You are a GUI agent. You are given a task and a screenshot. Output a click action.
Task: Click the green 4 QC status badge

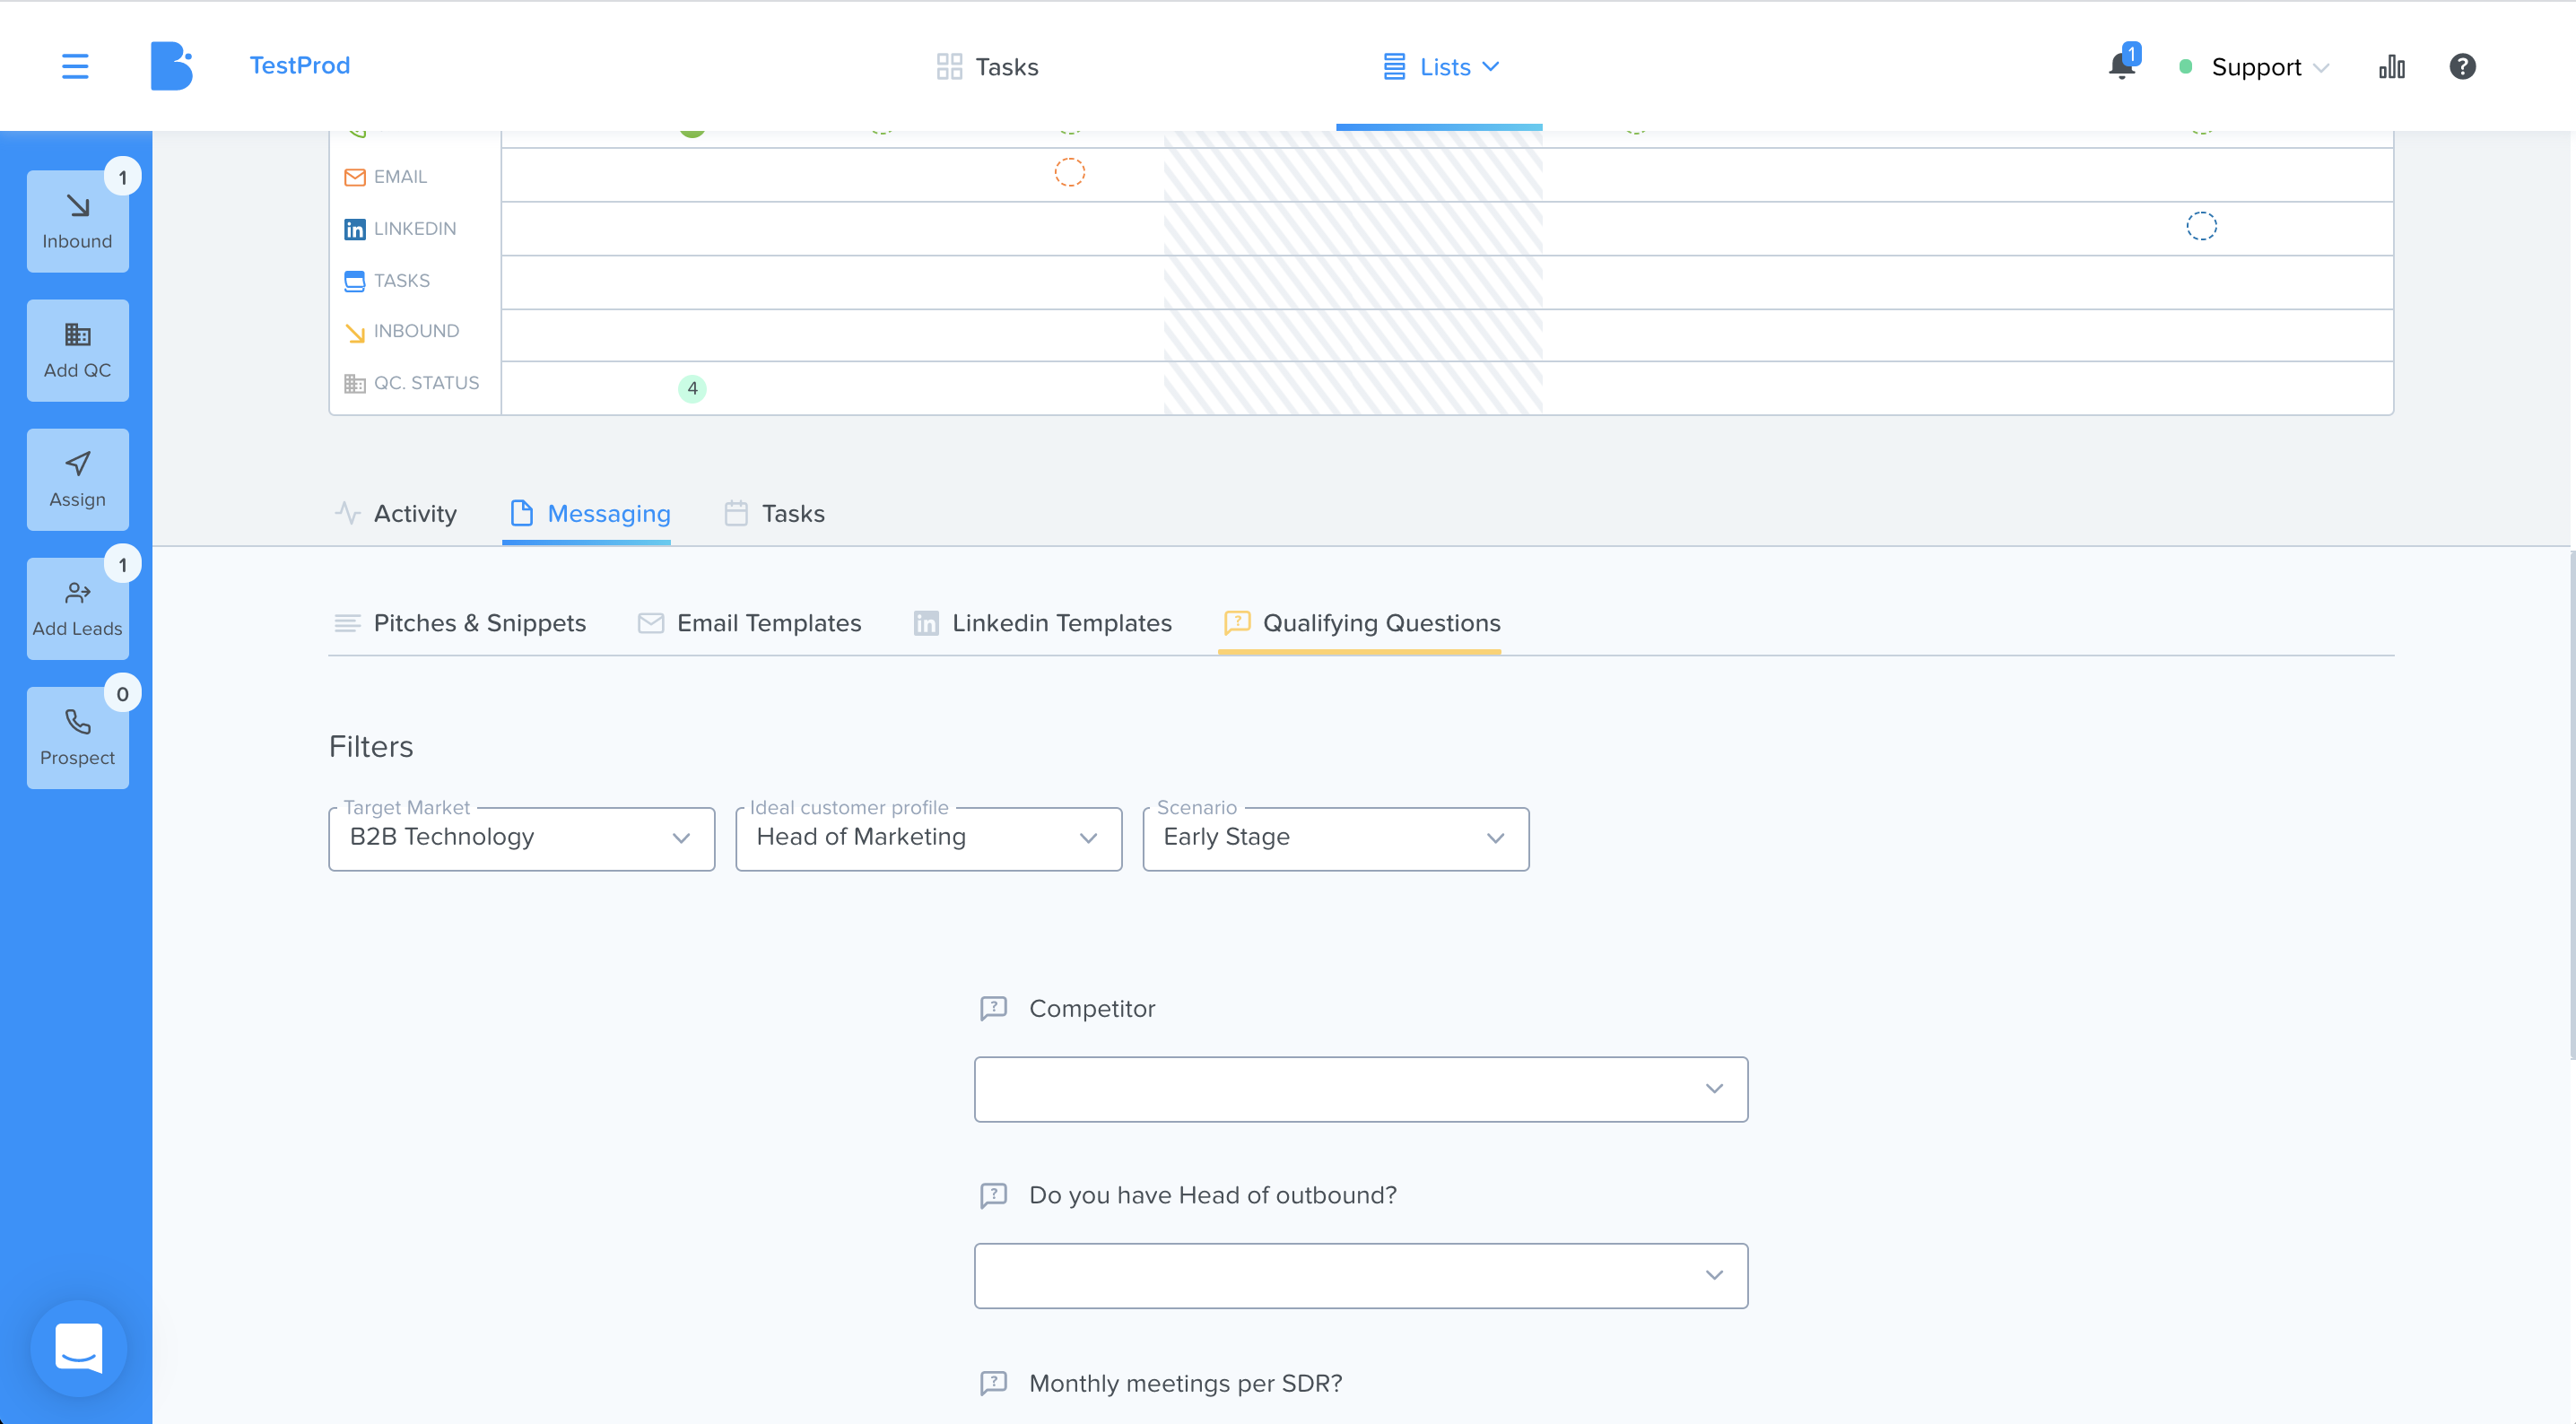point(692,388)
